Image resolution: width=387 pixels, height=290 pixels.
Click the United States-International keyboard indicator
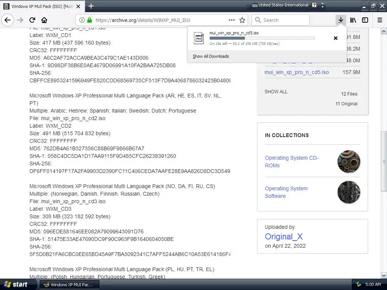click(280, 5)
